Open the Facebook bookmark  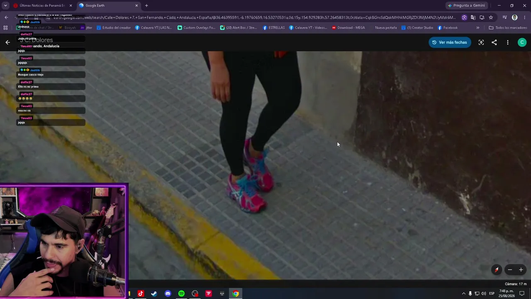448,28
